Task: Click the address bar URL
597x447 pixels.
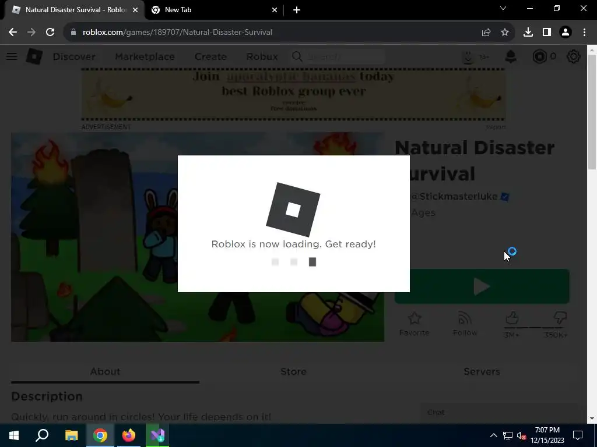Action: click(x=177, y=33)
